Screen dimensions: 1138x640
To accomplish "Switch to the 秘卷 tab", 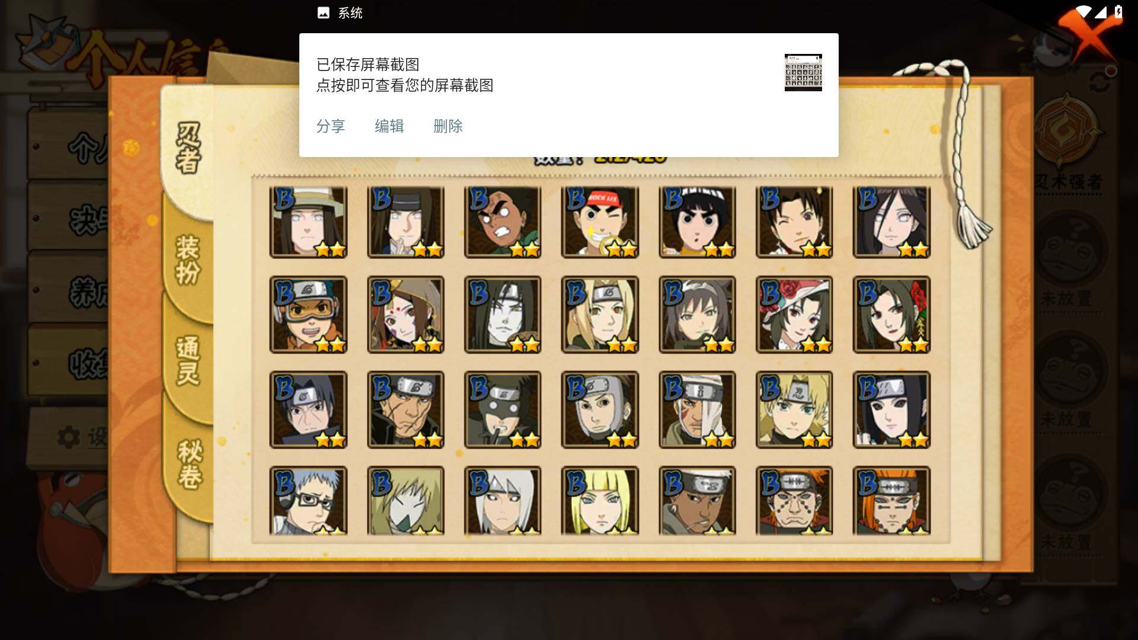I will tap(190, 464).
